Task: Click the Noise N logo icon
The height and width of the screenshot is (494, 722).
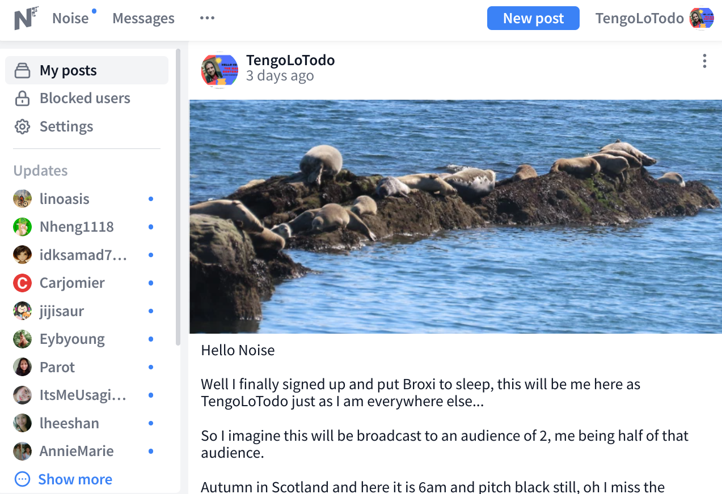Action: click(x=26, y=18)
